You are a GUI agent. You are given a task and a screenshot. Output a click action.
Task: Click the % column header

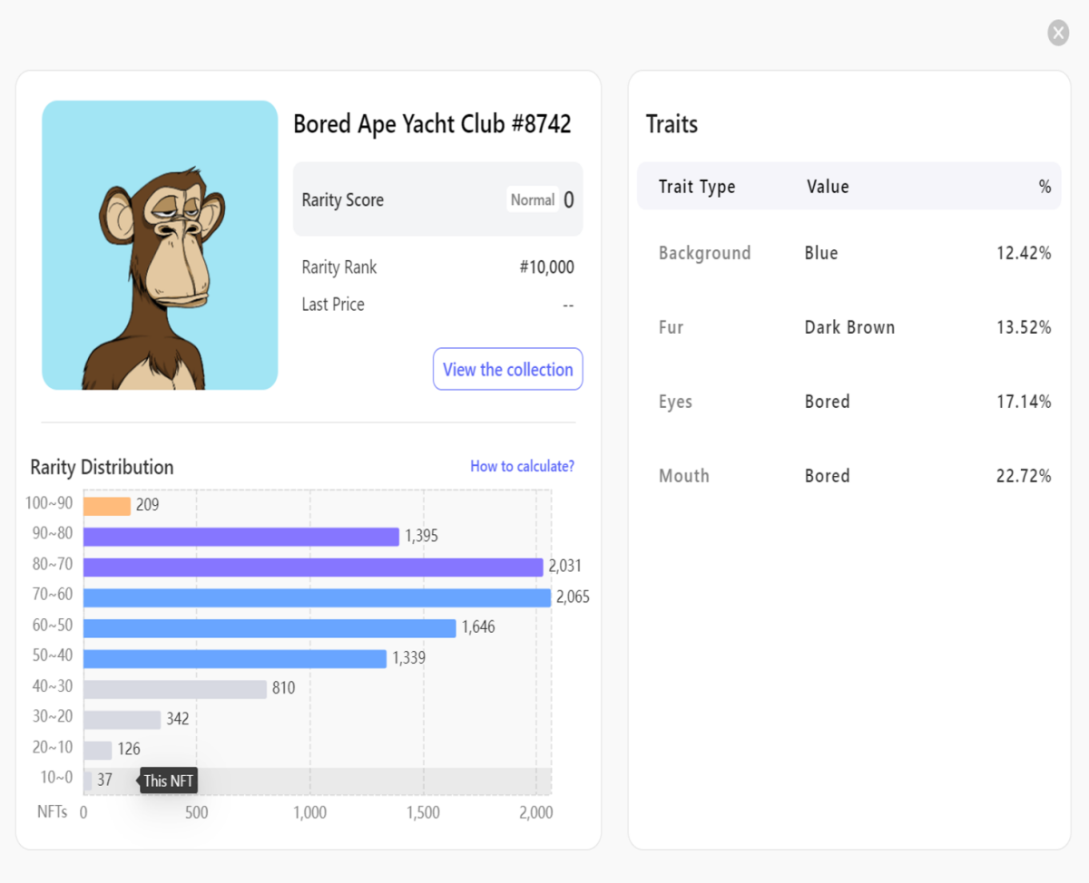(1045, 187)
